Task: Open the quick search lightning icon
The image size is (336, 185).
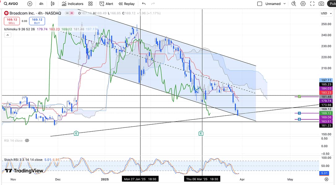Action: (x=294, y=4)
